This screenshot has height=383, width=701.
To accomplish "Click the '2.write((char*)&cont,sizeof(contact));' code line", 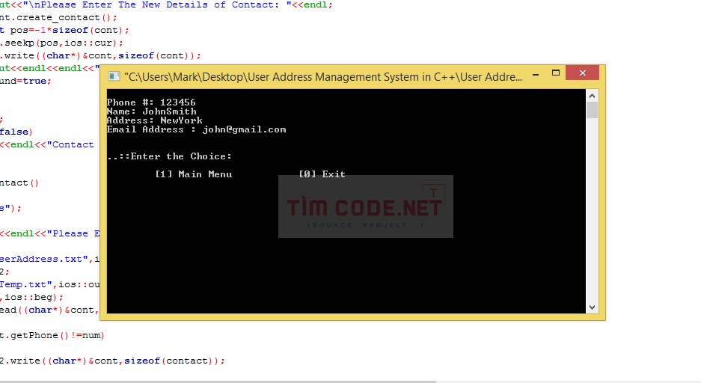I will coord(112,361).
